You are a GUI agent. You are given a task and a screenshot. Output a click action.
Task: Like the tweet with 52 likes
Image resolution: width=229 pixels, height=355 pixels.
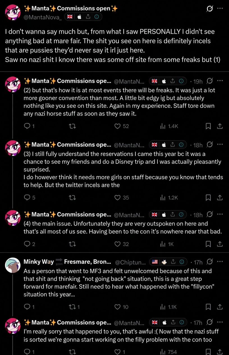click(x=118, y=126)
